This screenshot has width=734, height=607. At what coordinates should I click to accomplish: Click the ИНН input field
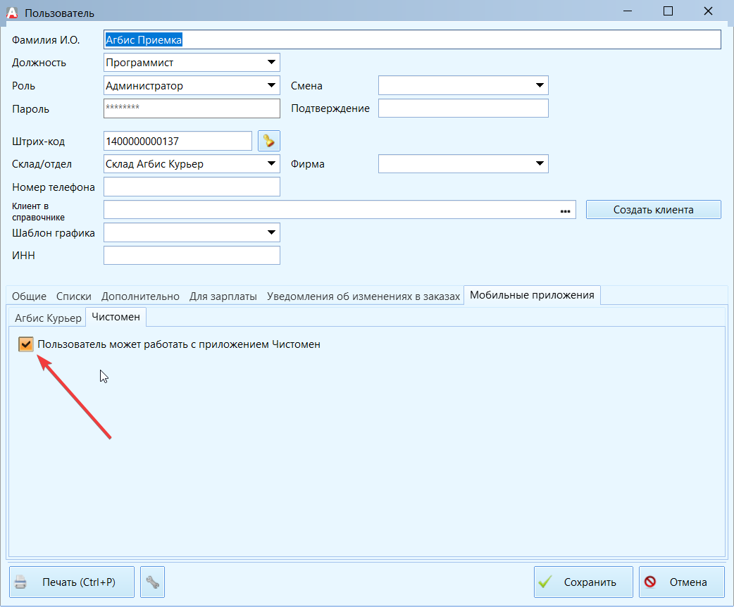click(x=192, y=256)
